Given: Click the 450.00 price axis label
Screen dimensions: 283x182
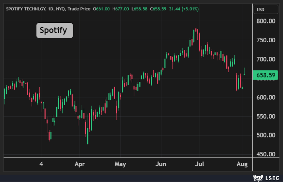Looking at the screenshot, I should 266,154.
